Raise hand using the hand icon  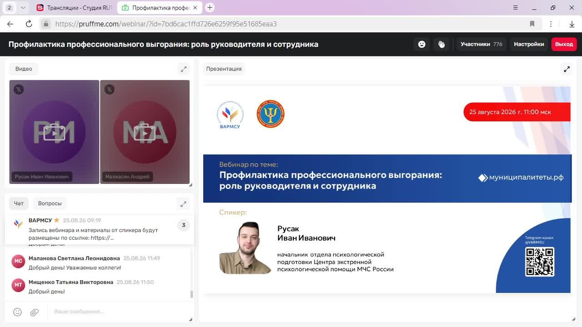[442, 44]
